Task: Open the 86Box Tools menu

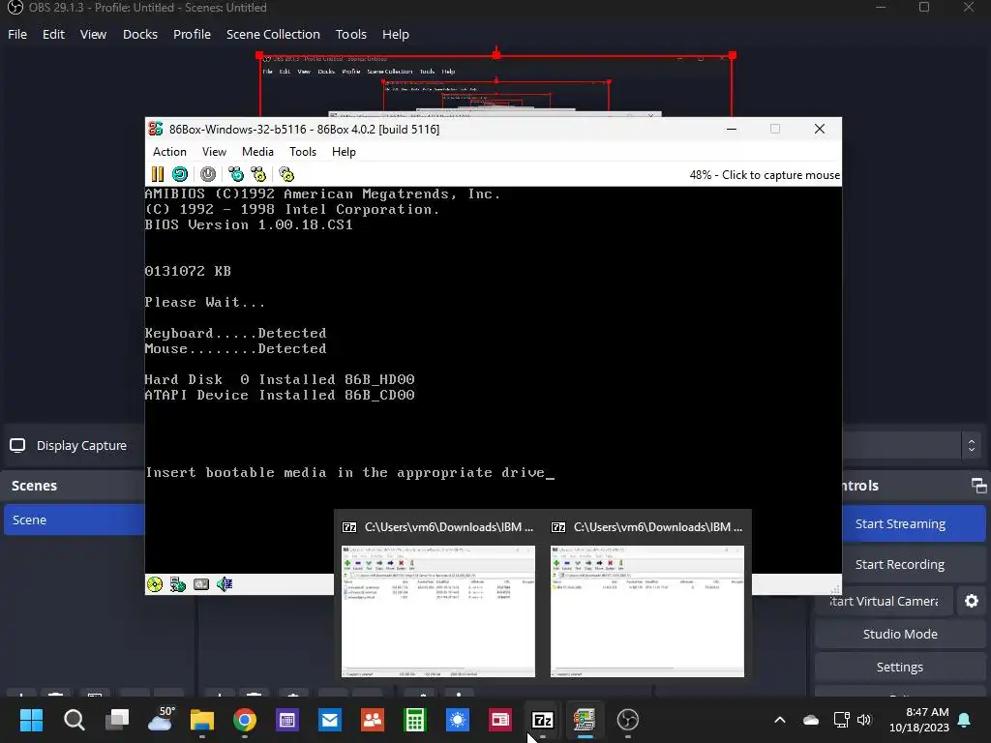Action: click(x=303, y=152)
